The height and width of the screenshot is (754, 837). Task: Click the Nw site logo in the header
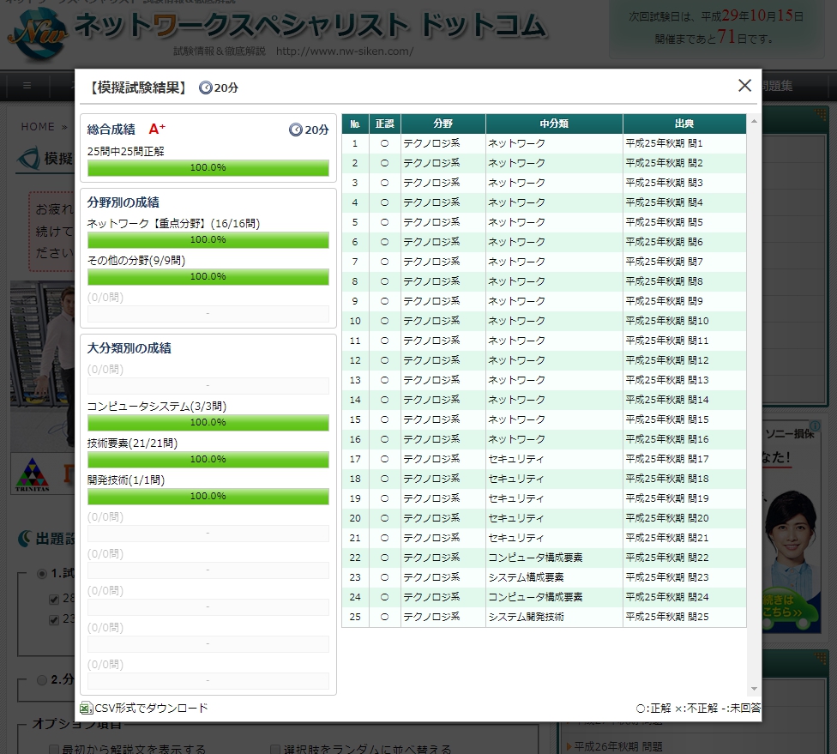point(38,33)
